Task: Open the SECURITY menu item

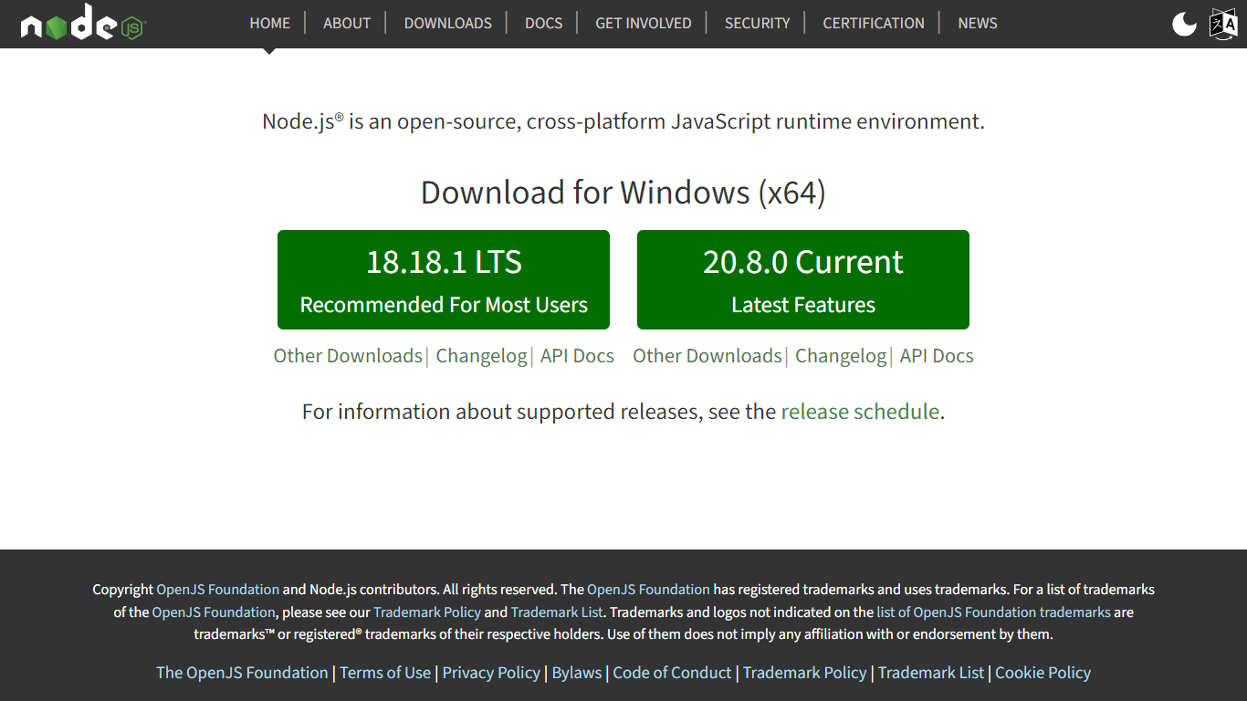Action: pyautogui.click(x=757, y=23)
